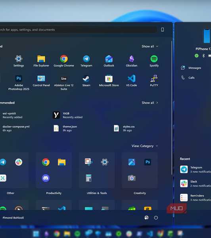Toggle the phone panel with the phone icon
This screenshot has width=211, height=238.
[163, 30]
